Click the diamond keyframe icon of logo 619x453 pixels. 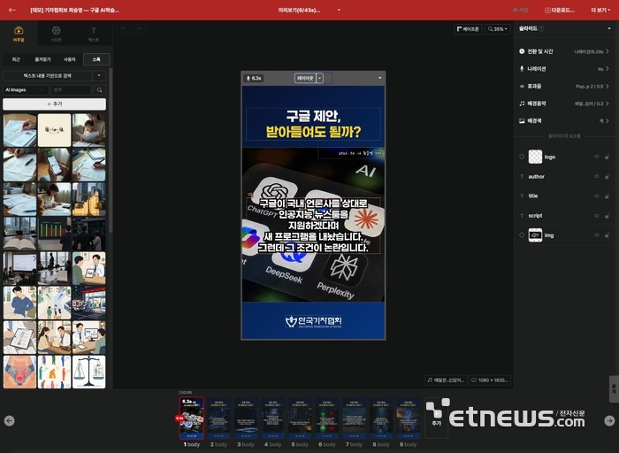click(x=522, y=157)
